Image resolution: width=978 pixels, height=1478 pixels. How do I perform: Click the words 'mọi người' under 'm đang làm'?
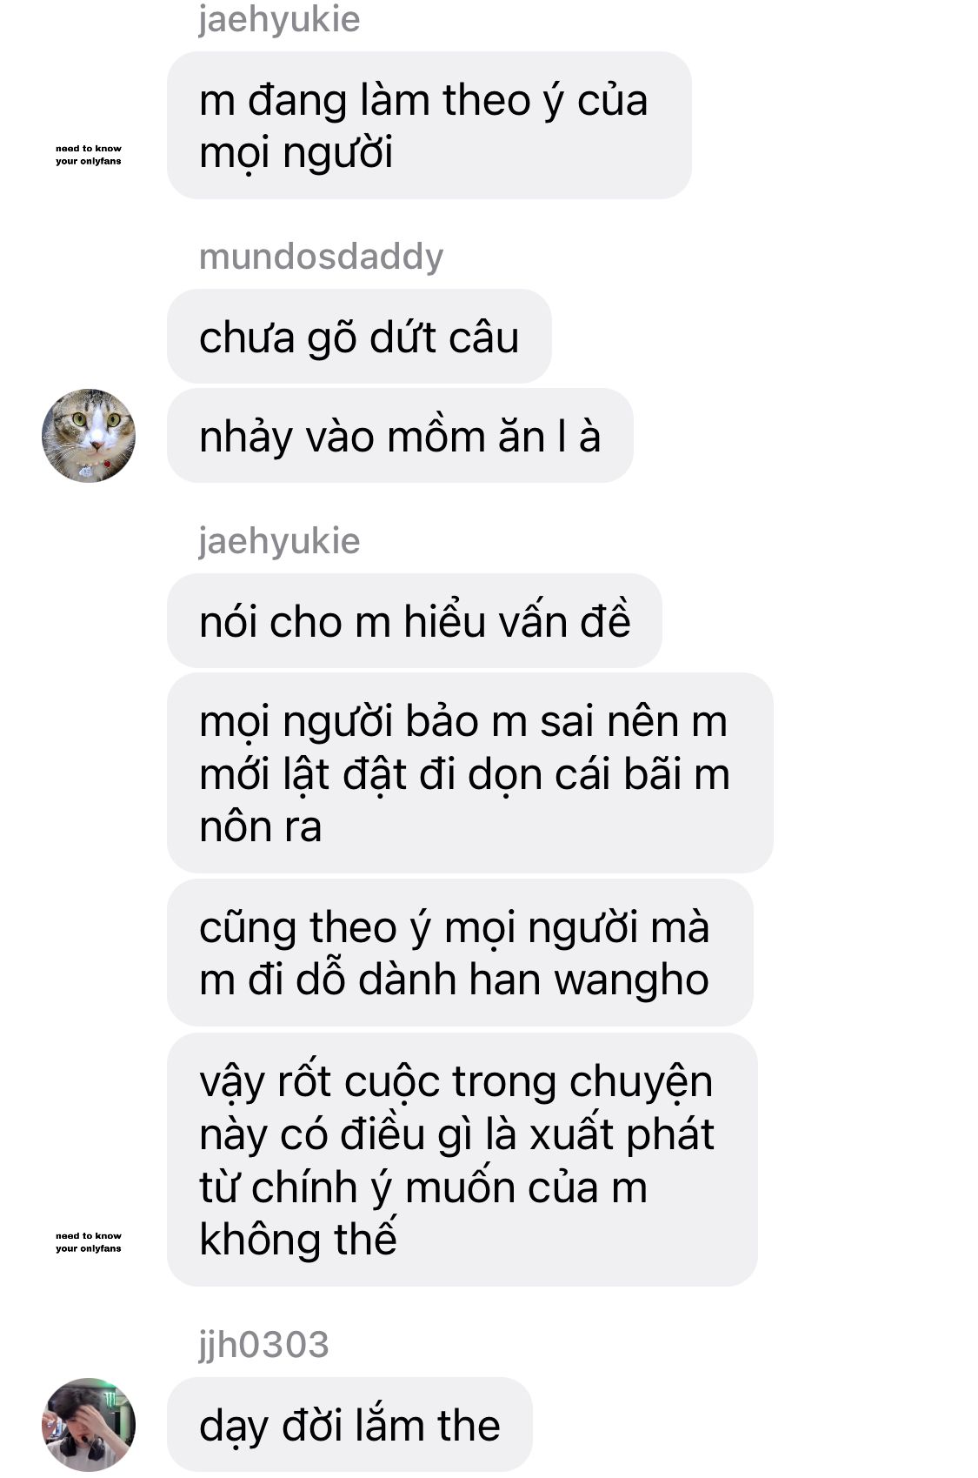tap(296, 153)
